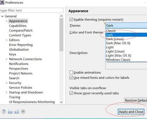Choose Dark [Linux] theme option
147x119 pixels.
pos(126,39)
